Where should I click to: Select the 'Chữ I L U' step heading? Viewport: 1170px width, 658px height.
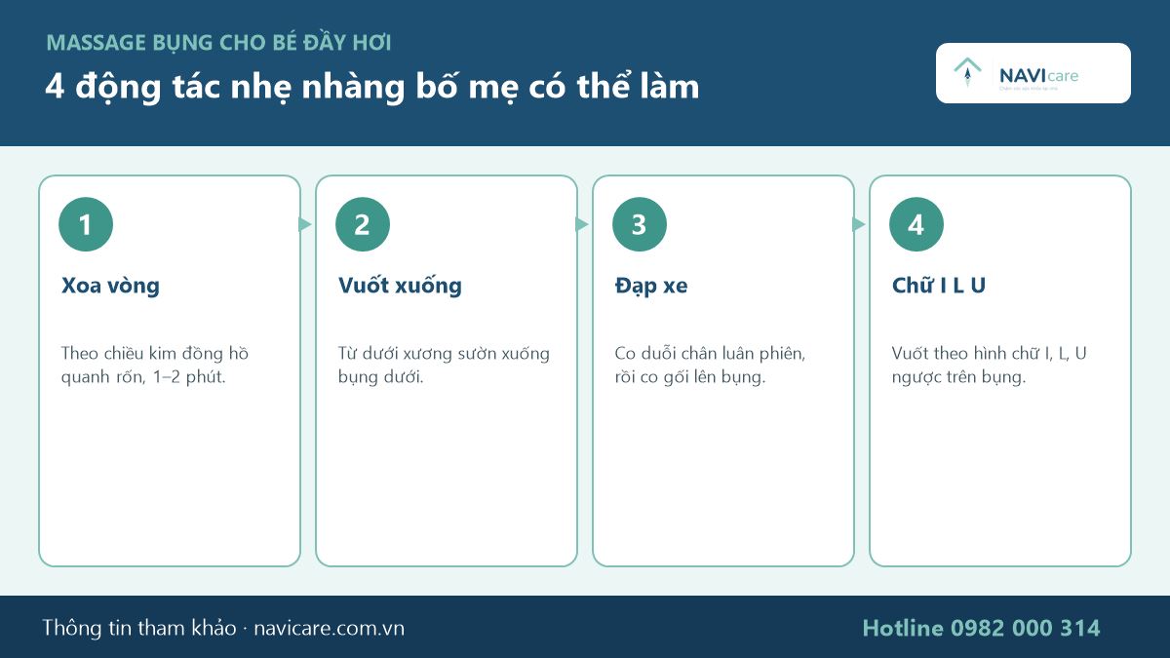pyautogui.click(x=939, y=286)
